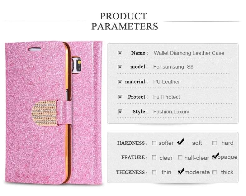Click the bullet icon beside Protect

coord(120,97)
